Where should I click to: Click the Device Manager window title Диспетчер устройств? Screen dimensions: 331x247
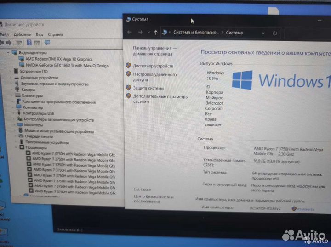tap(24, 24)
